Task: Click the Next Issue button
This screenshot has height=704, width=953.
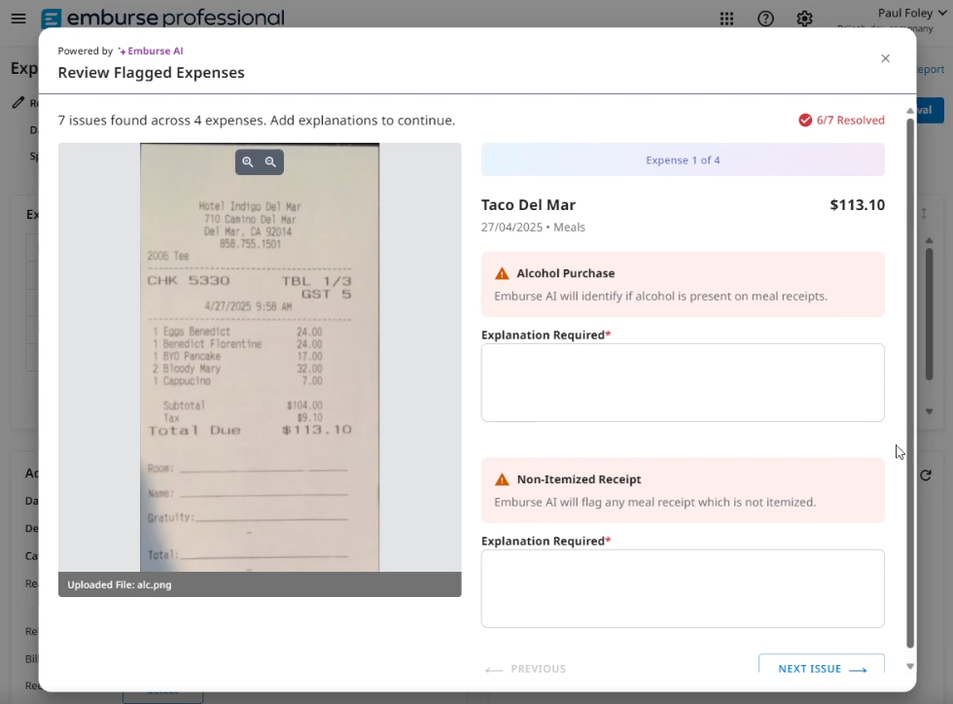Action: [822, 667]
